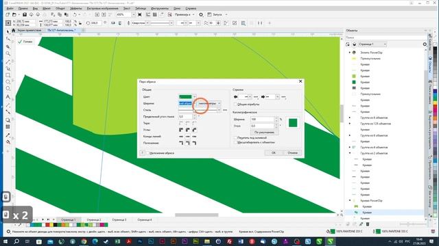Select the Freehand drawing tool

tap(8, 61)
